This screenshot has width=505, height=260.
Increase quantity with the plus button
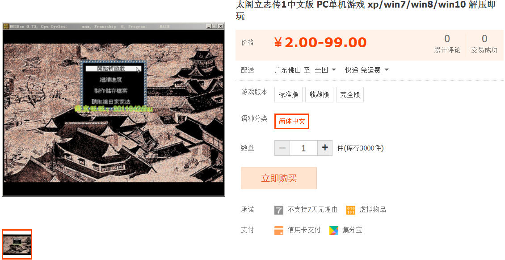pos(325,148)
